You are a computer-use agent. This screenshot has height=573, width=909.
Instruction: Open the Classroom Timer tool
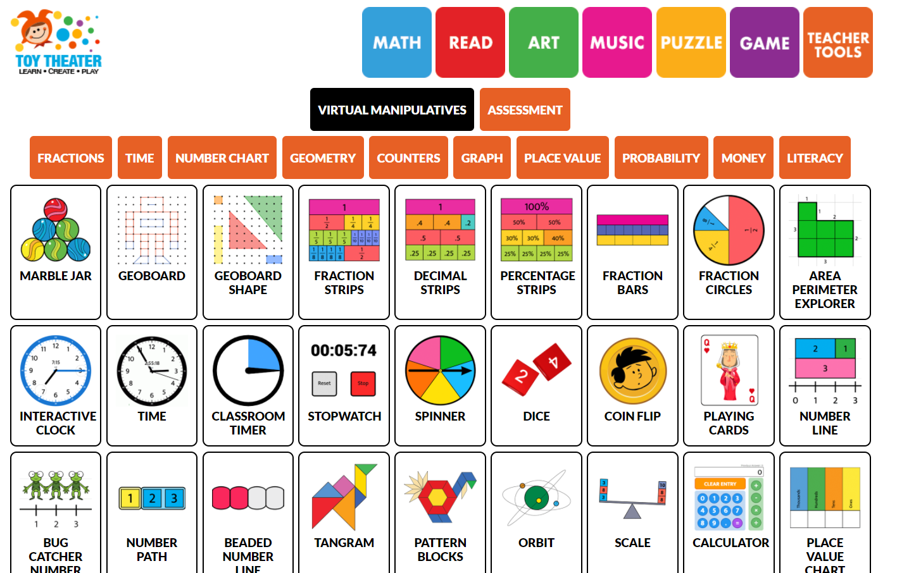(x=248, y=386)
